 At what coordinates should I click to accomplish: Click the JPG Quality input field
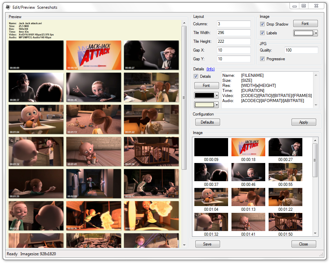pos(301,50)
